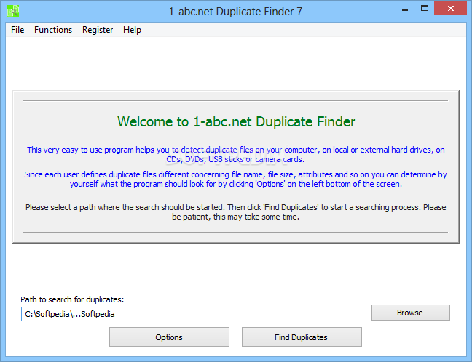Close the Duplicate Finder window
This screenshot has width=472, height=362.
click(x=450, y=9)
